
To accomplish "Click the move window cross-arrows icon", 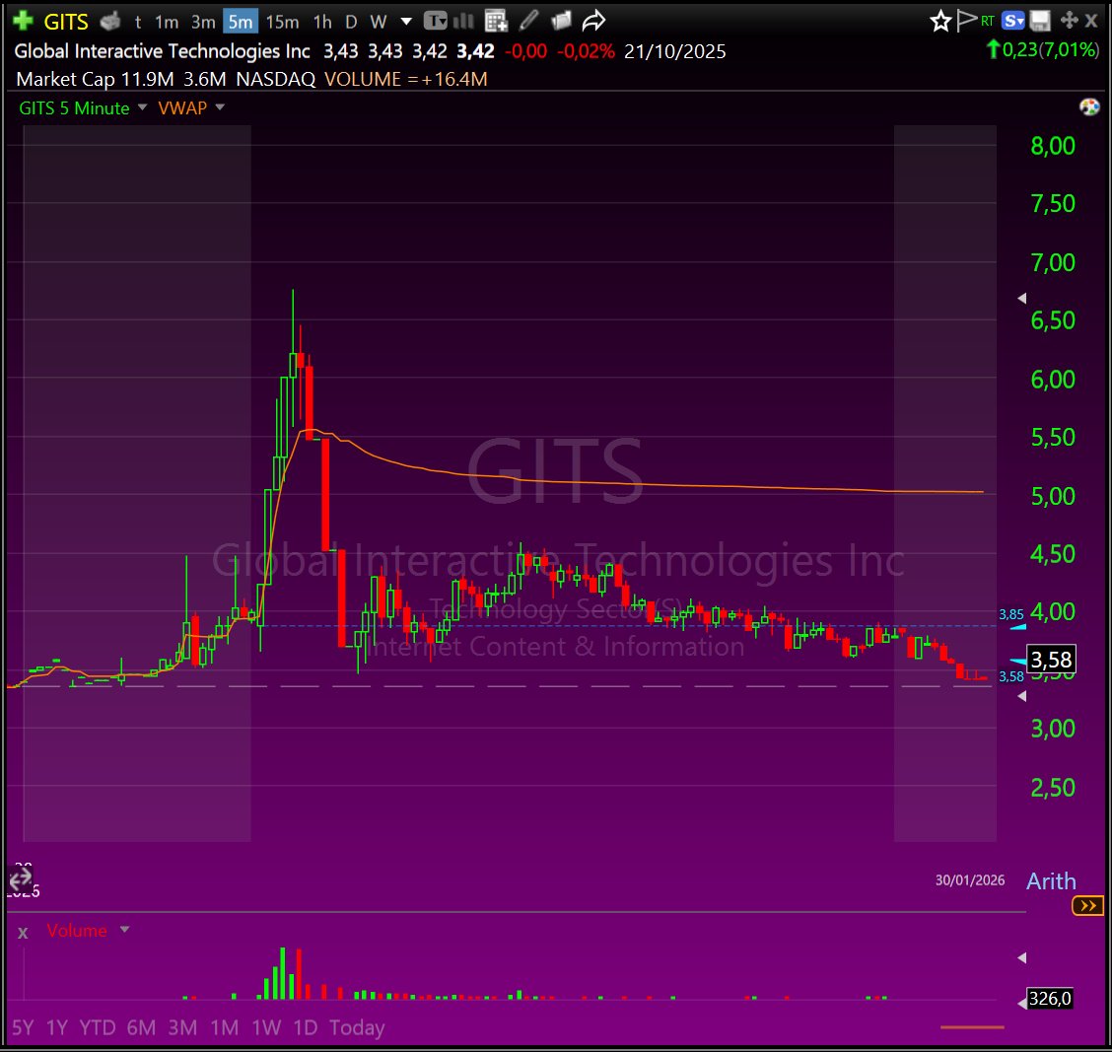I will pyautogui.click(x=1069, y=21).
